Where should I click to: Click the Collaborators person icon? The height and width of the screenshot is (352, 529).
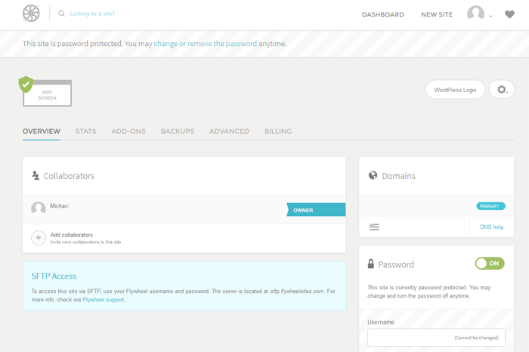(x=36, y=175)
